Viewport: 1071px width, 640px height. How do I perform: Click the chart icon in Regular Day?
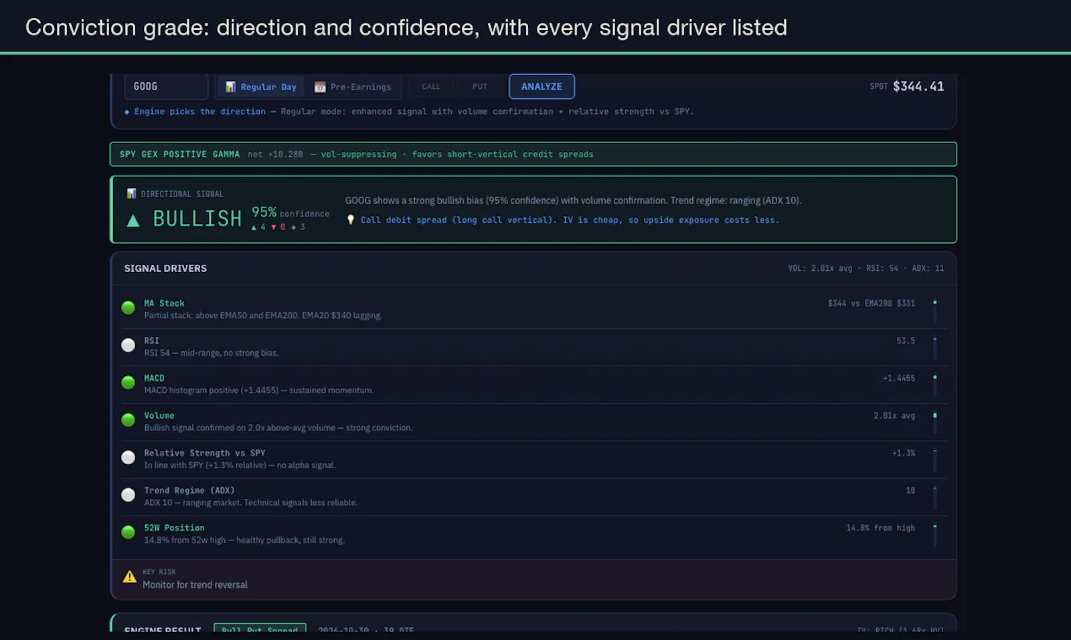coord(230,87)
